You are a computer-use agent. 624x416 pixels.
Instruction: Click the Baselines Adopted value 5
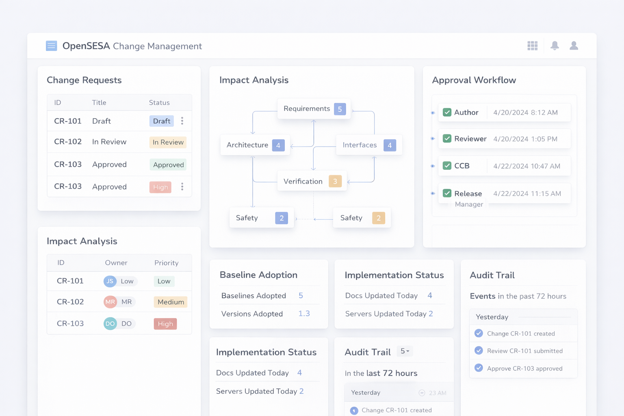[301, 295]
